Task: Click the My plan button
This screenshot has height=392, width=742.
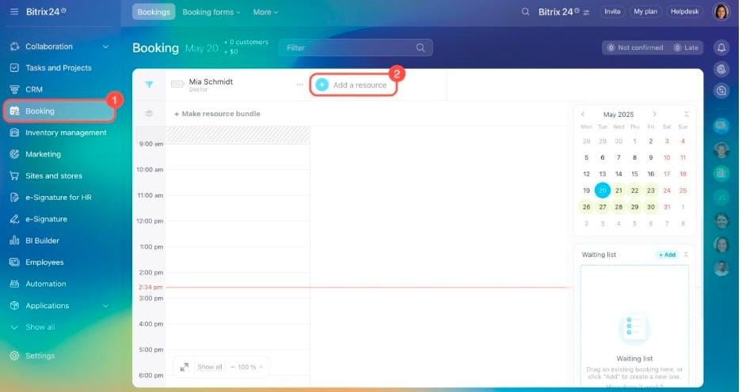Action: pos(645,12)
